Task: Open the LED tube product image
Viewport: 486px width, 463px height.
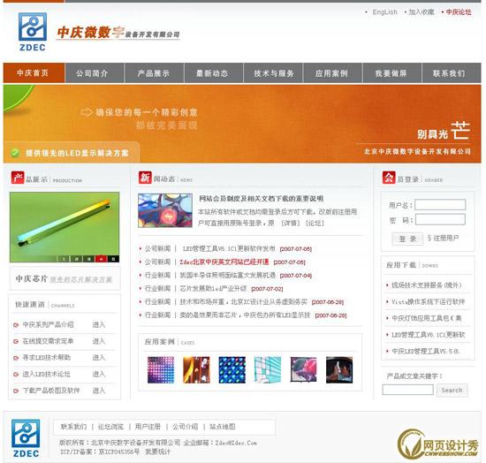Action: pos(65,227)
